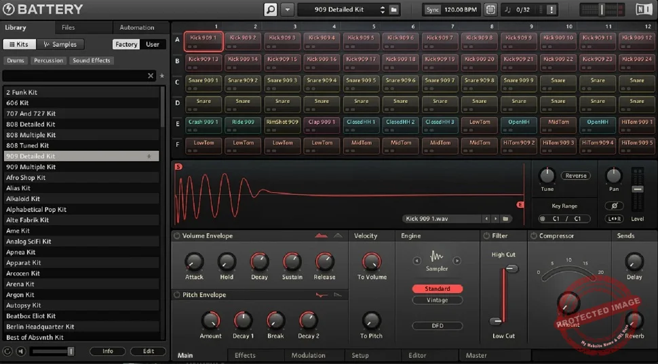Click the E end marker in waveform

(x=520, y=204)
